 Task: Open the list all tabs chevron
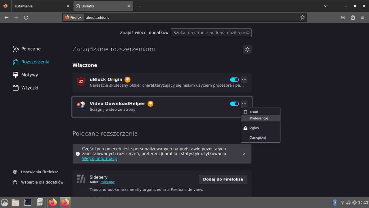coord(326,6)
